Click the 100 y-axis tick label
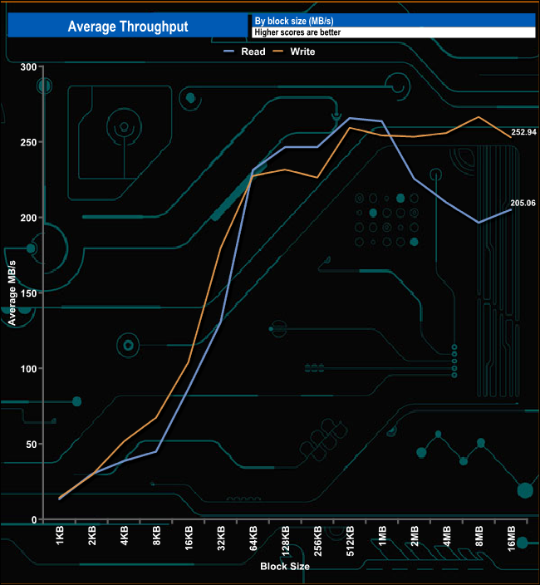 tap(29, 369)
